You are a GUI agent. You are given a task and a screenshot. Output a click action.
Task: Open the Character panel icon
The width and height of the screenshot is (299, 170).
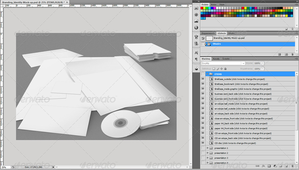tap(196, 53)
